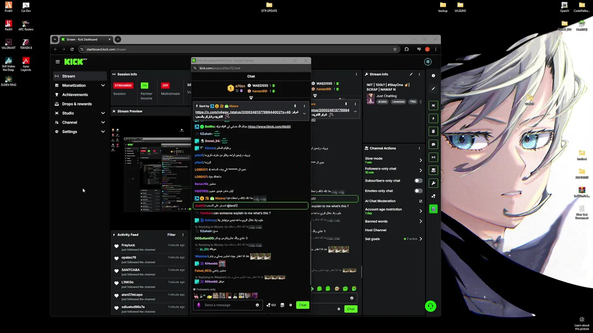593x333 pixels.
Task: Open Chrome tab search dropdown
Action: 55,39
